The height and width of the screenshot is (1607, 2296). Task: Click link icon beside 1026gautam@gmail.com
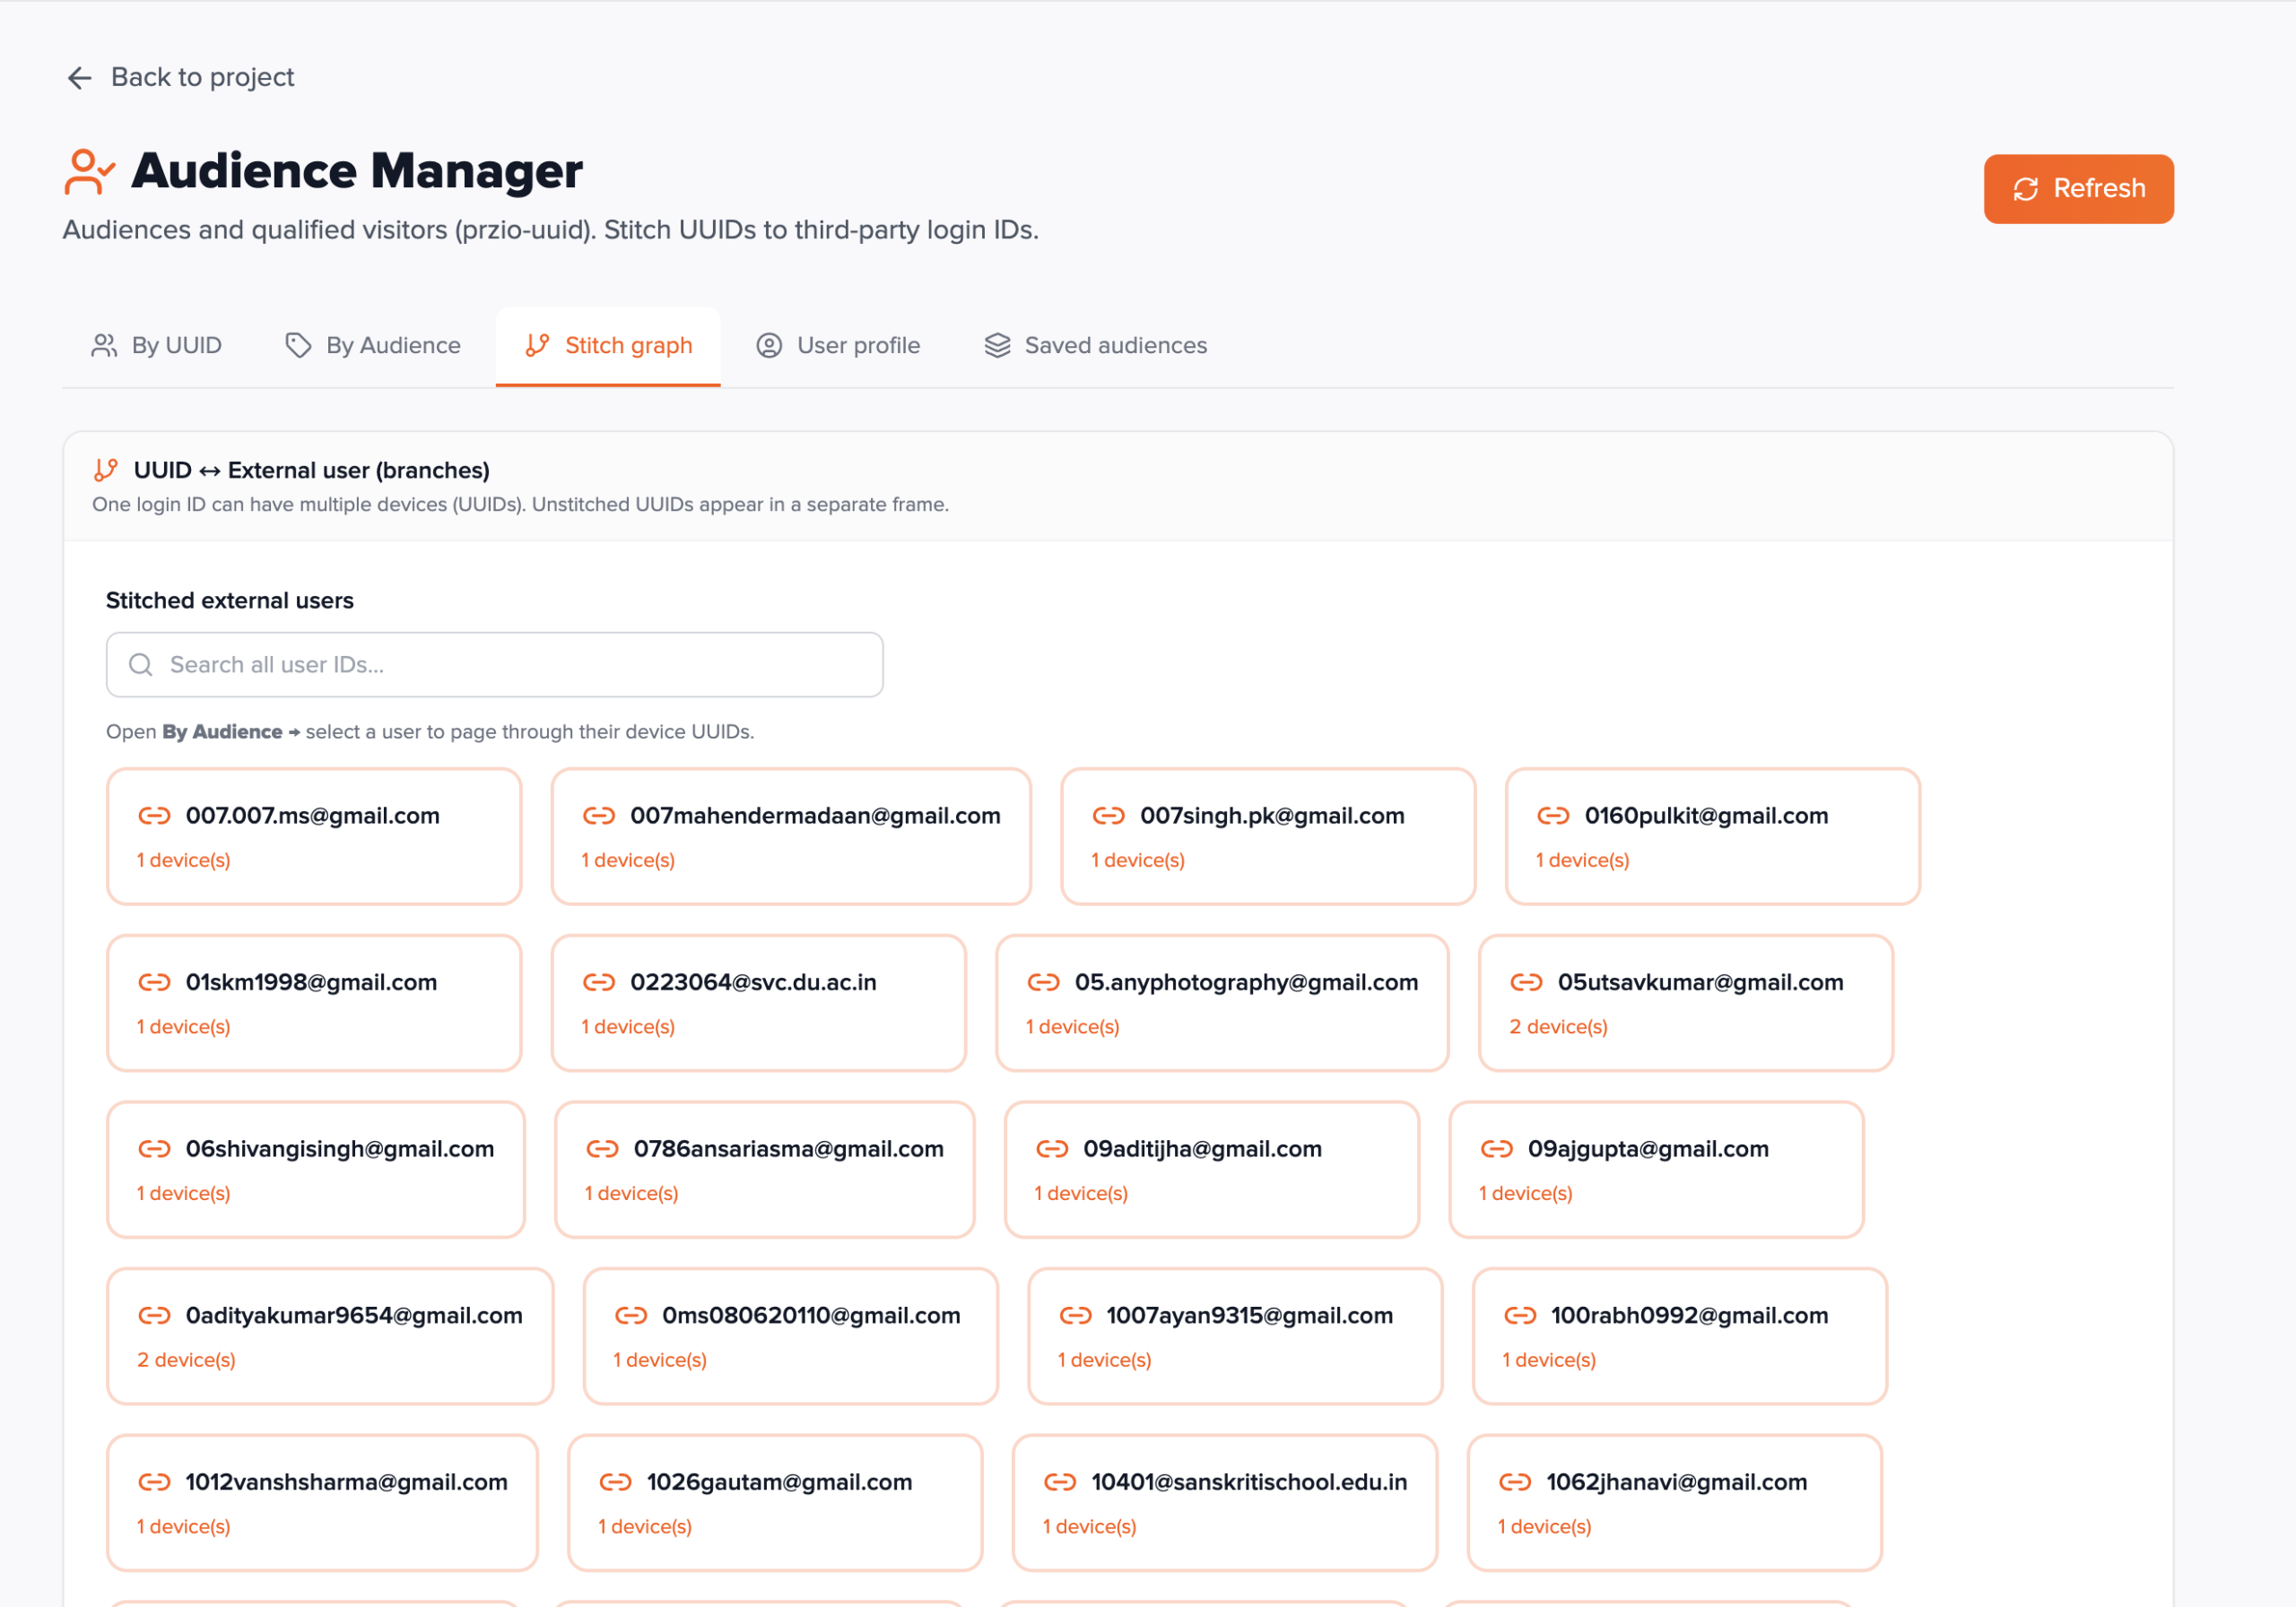[615, 1482]
